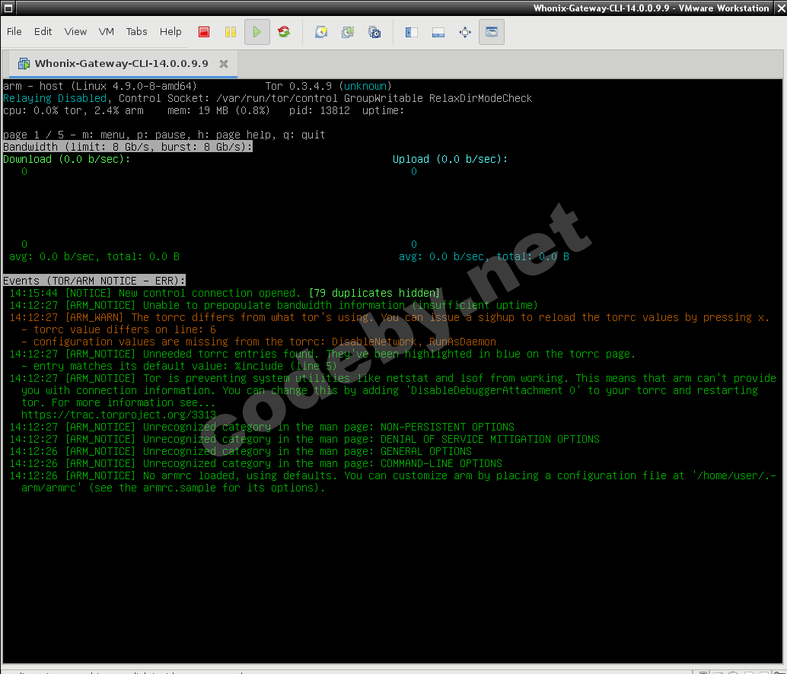Click the window menu icon in title bar
This screenshot has width=787, height=674.
pyautogui.click(x=8, y=8)
